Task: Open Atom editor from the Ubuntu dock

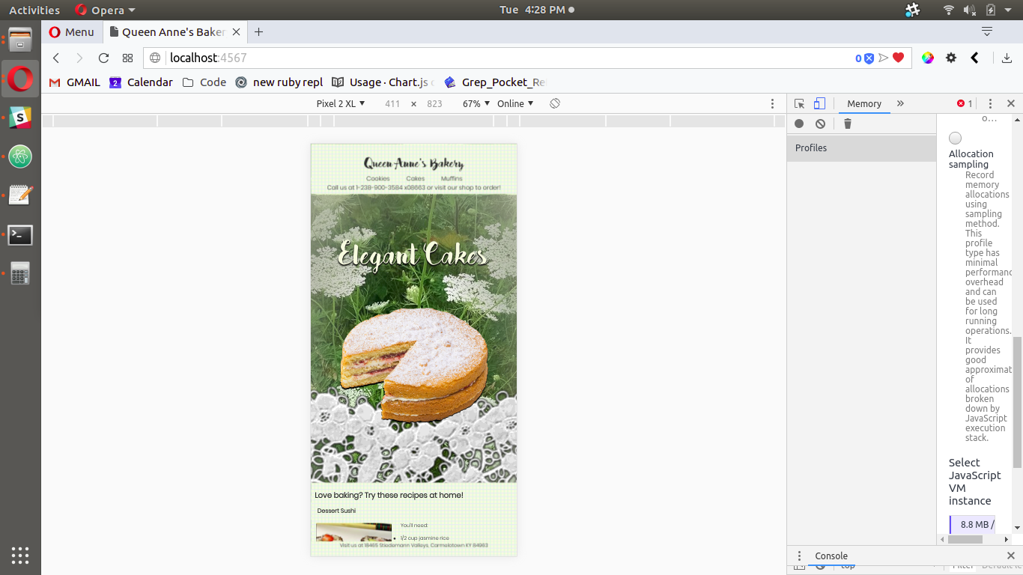Action: pos(20,156)
